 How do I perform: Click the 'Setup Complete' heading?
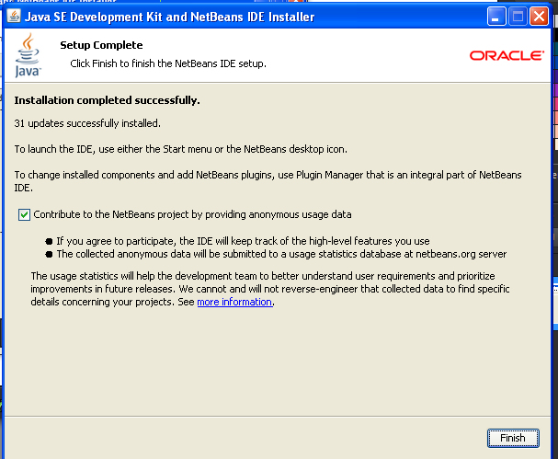coord(101,44)
